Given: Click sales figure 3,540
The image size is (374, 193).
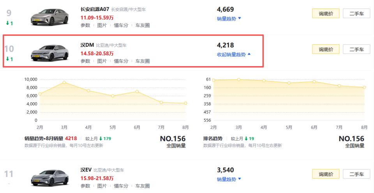Looking at the screenshot, I should tap(226, 170).
